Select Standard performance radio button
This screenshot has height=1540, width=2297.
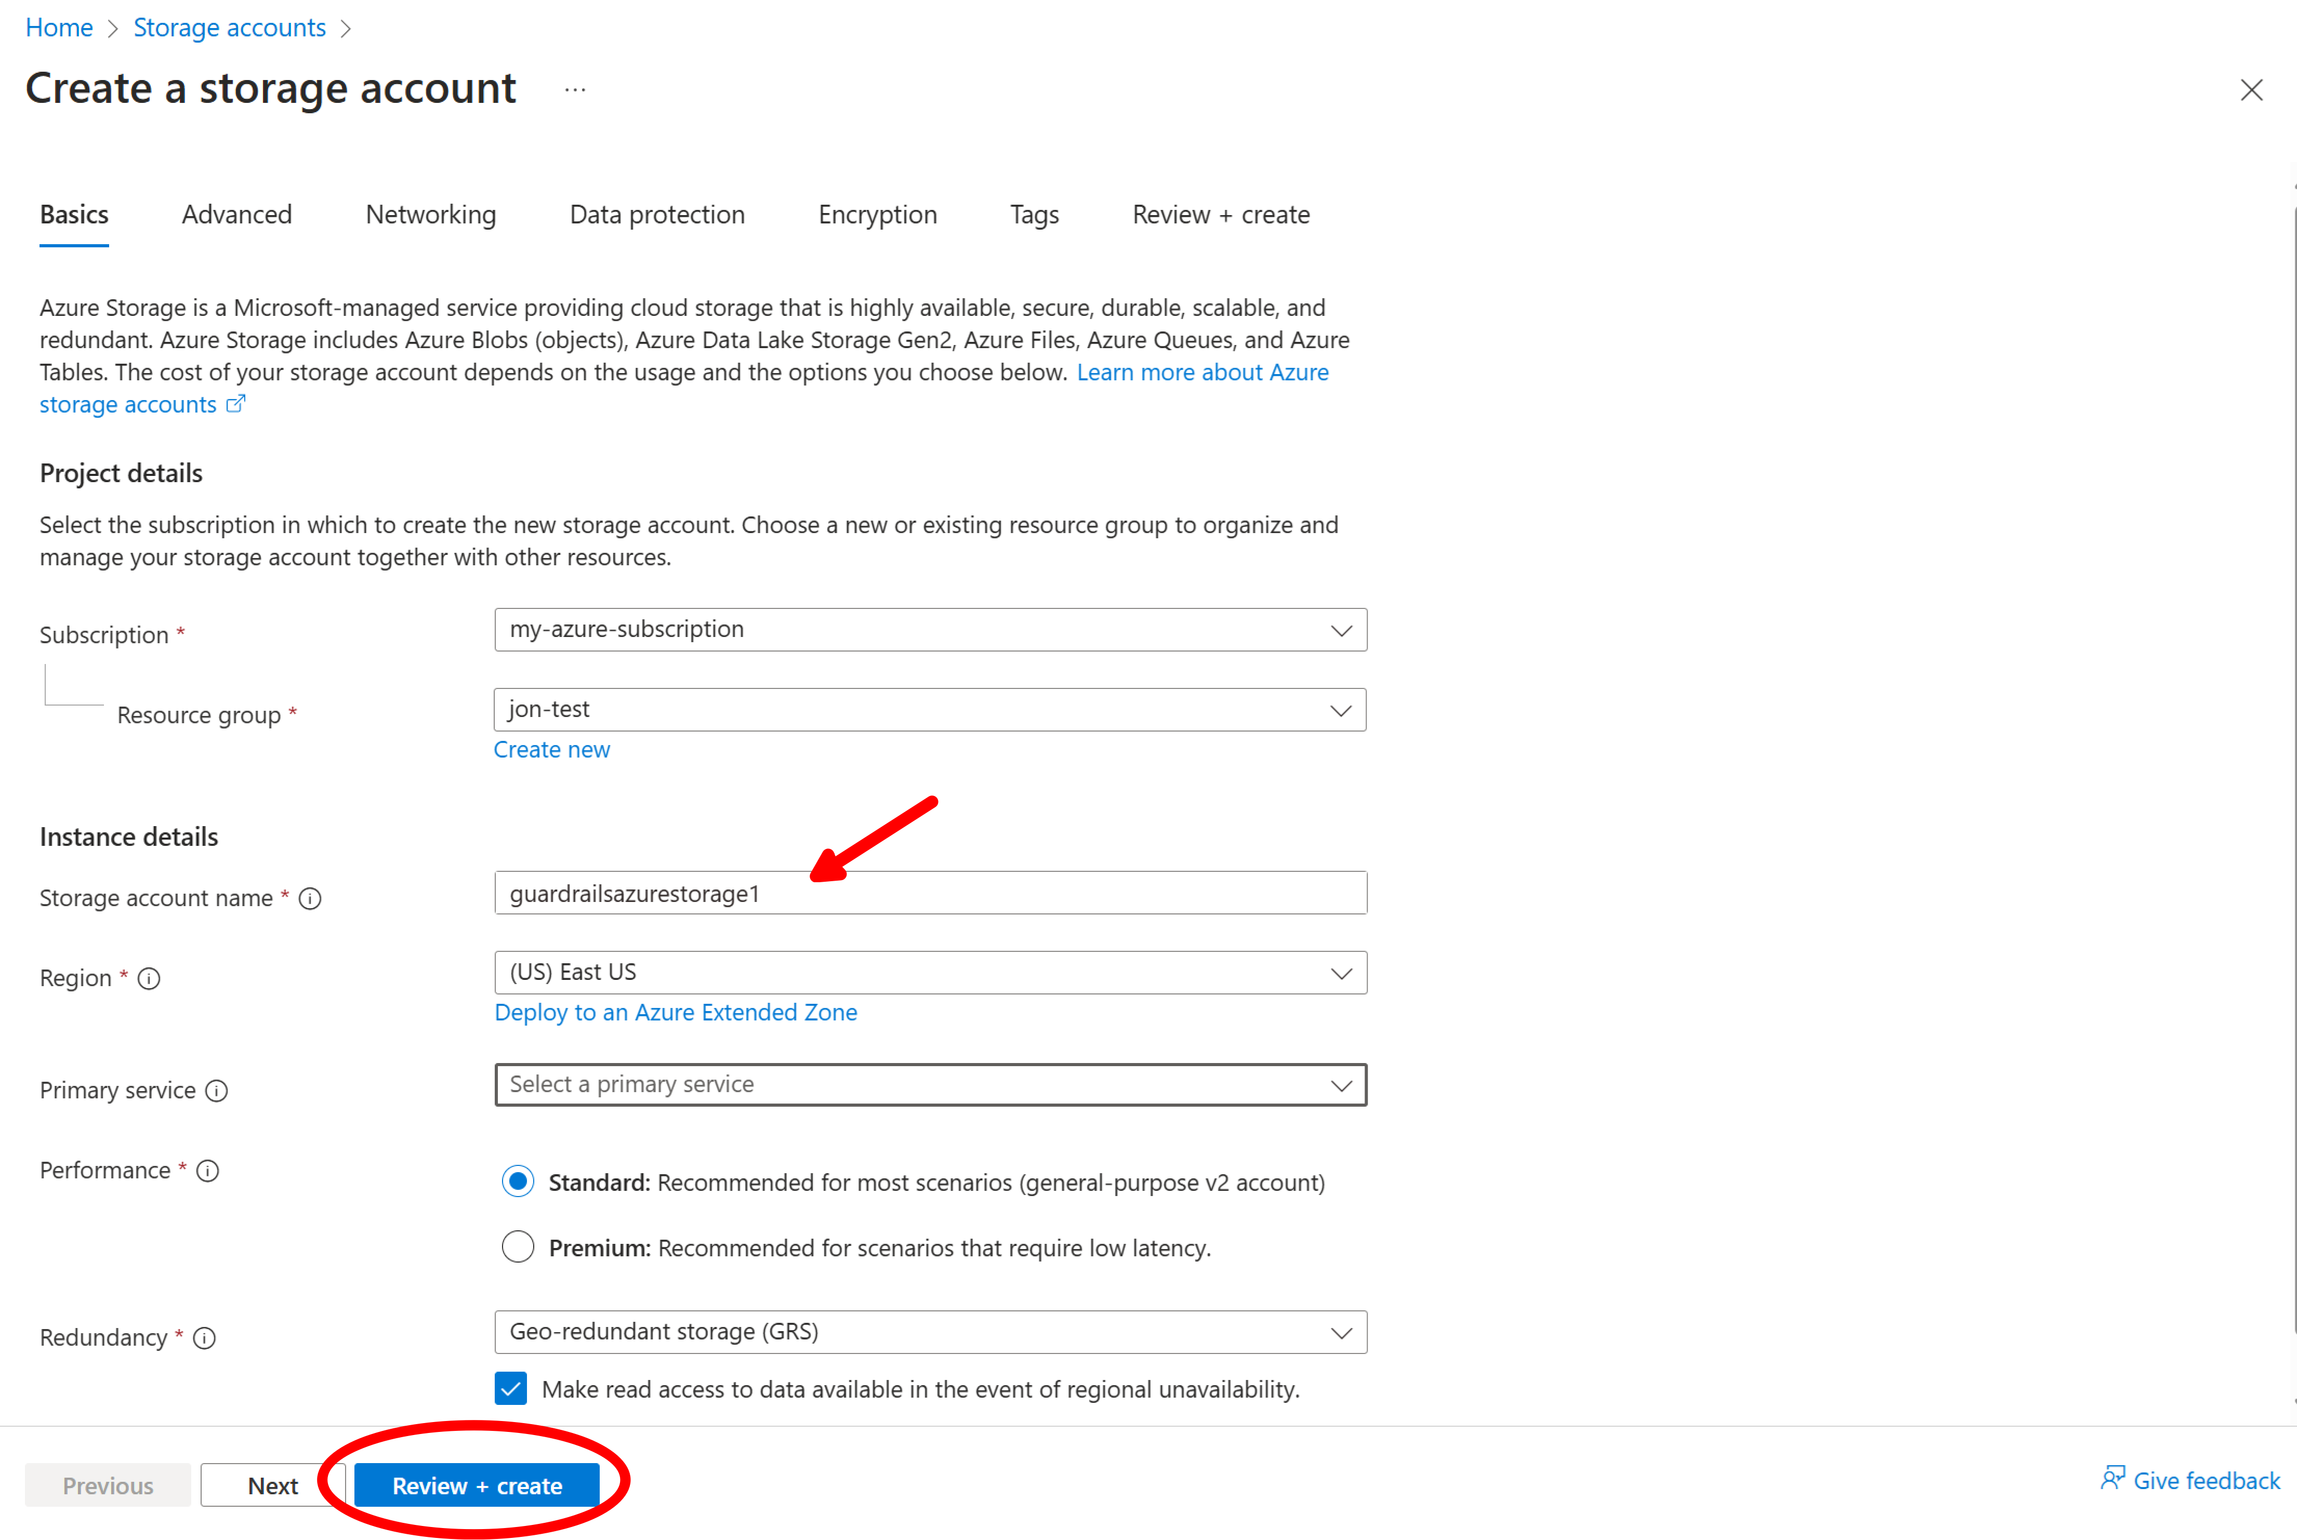(x=518, y=1181)
